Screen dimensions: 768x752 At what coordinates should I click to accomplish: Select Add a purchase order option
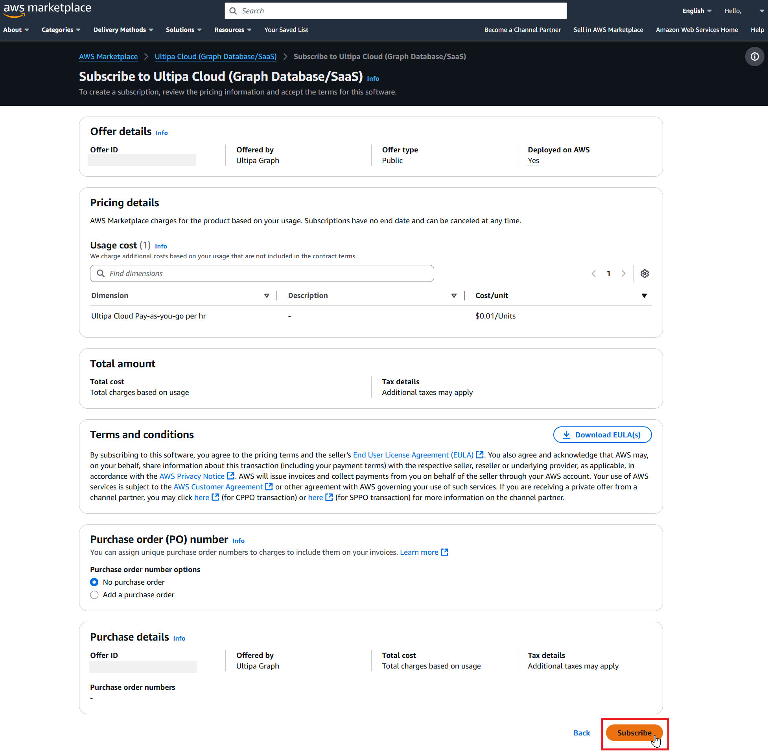pos(94,595)
